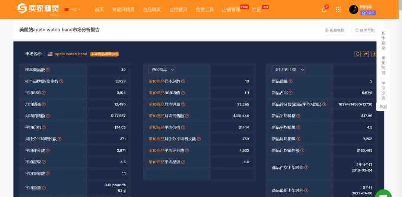Click the value 0.12 pounds
Image resolution: width=402 pixels, height=197 pixels.
click(115, 185)
